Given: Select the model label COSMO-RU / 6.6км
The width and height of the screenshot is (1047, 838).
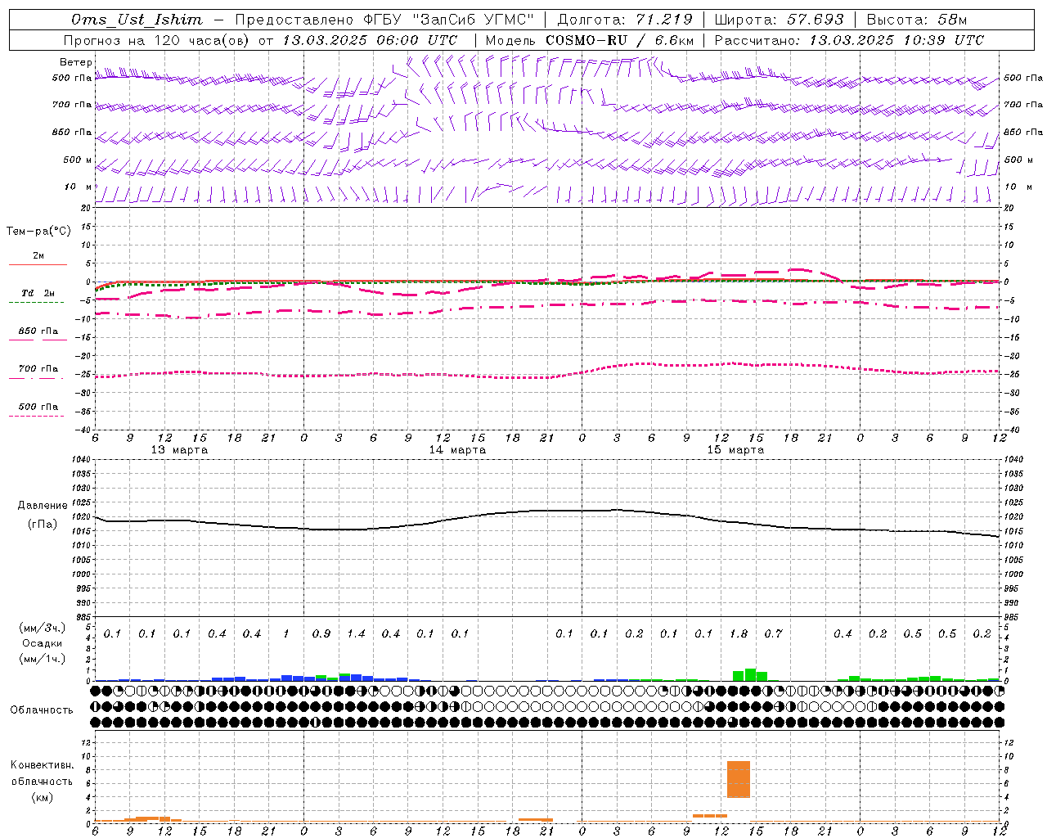Looking at the screenshot, I should coord(619,40).
